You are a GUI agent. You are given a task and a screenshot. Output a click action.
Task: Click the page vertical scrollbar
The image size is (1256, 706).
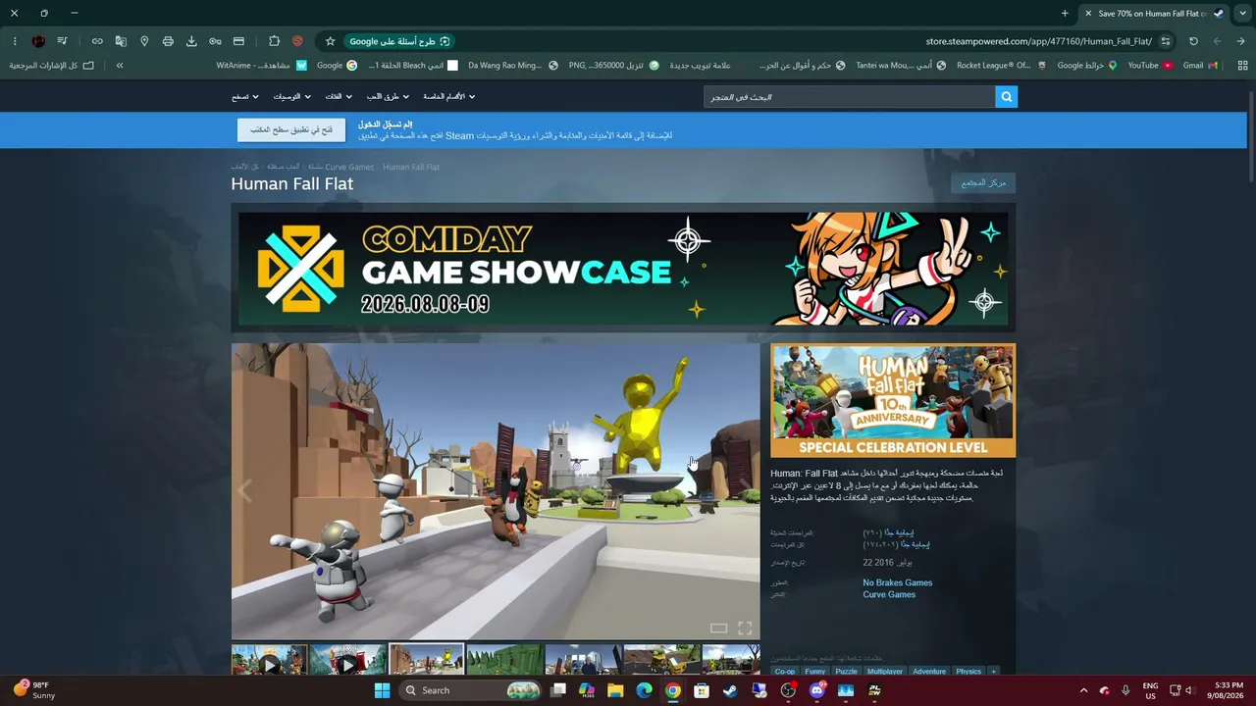click(x=1250, y=136)
